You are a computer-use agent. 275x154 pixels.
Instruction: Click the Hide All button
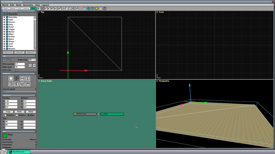coord(19,52)
